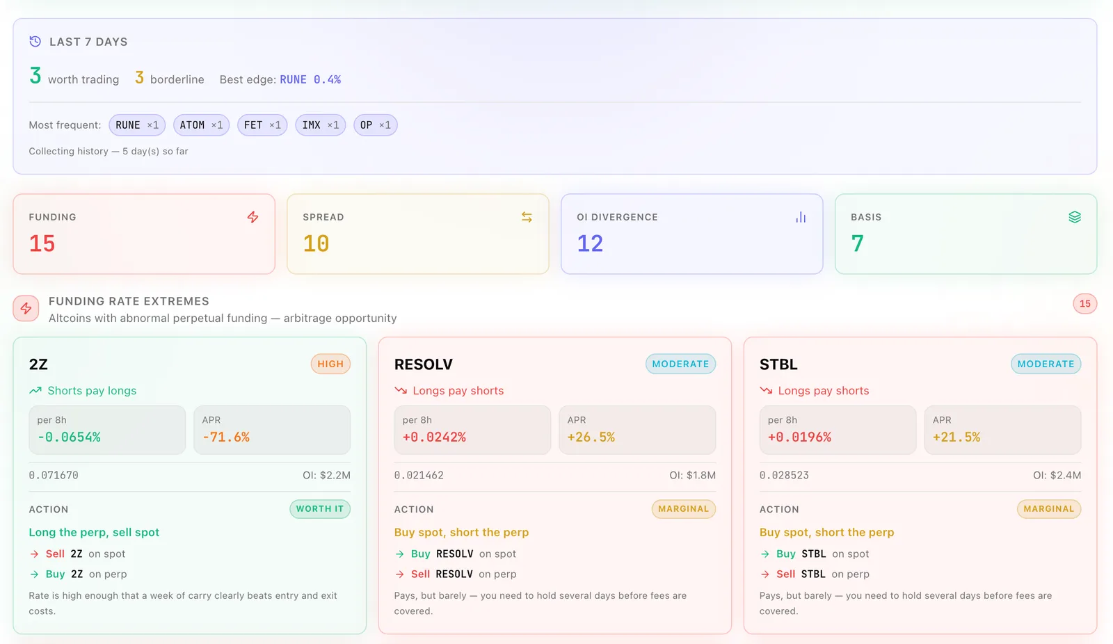This screenshot has width=1113, height=644.
Task: Click the STBL per 8h value +0.0196%
Action: click(x=799, y=437)
